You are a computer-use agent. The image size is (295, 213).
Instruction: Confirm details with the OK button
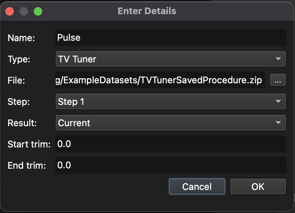[x=258, y=186]
